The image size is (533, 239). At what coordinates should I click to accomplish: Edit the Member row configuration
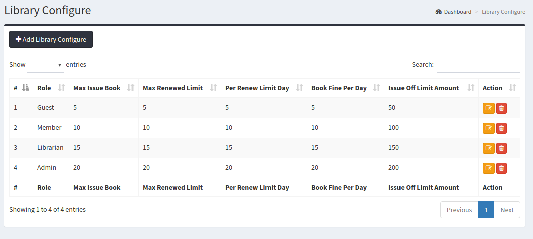[x=488, y=128]
